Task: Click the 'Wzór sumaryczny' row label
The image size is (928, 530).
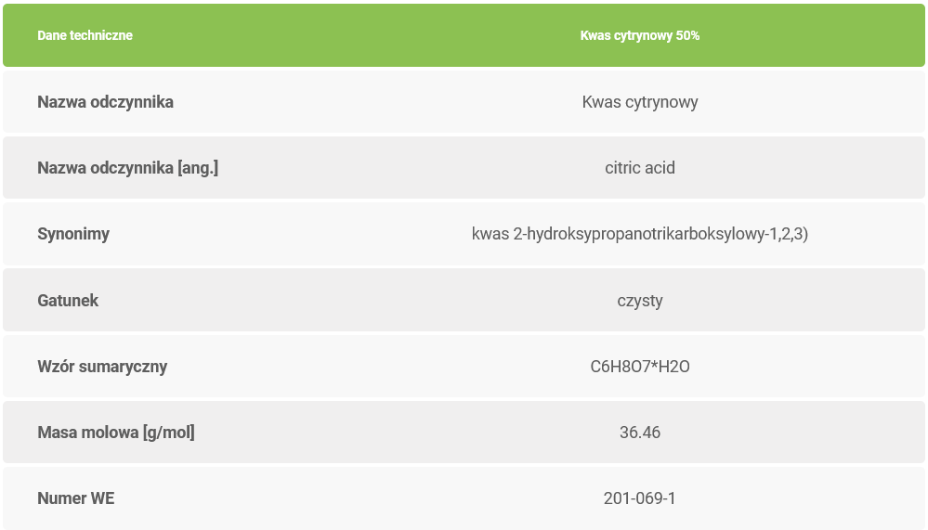Action: pyautogui.click(x=102, y=367)
